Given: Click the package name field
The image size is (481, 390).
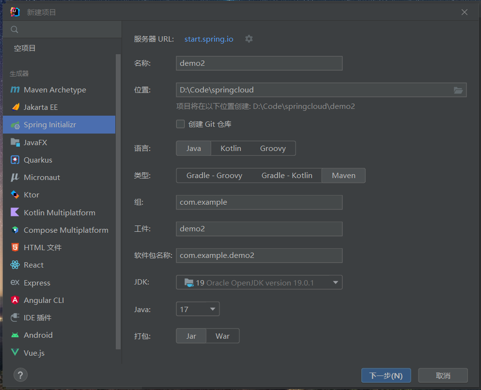Looking at the screenshot, I should pos(259,255).
